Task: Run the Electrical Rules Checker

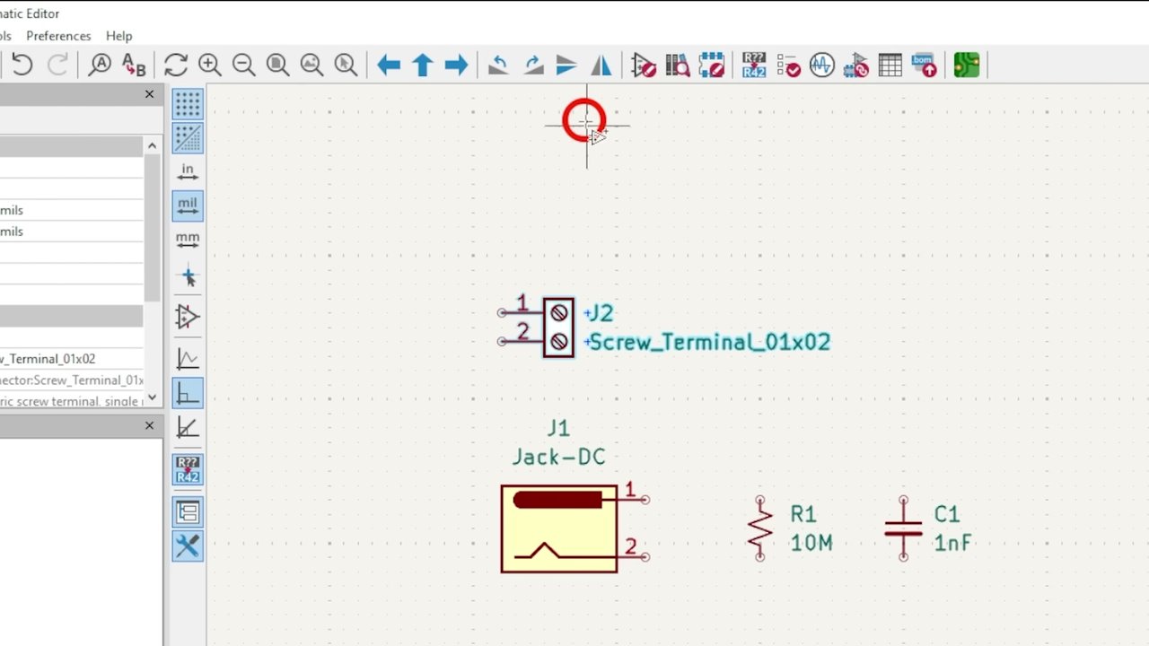Action: (788, 65)
